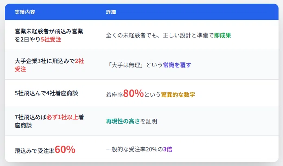Click the 詳細 column header
The height and width of the screenshot is (166, 283).
click(111, 12)
